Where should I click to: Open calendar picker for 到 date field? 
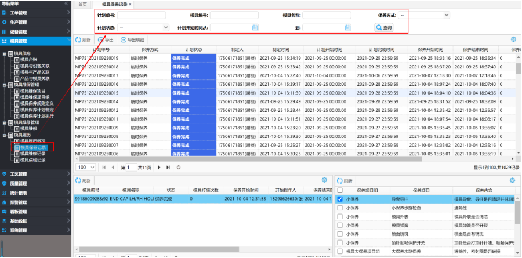point(347,27)
